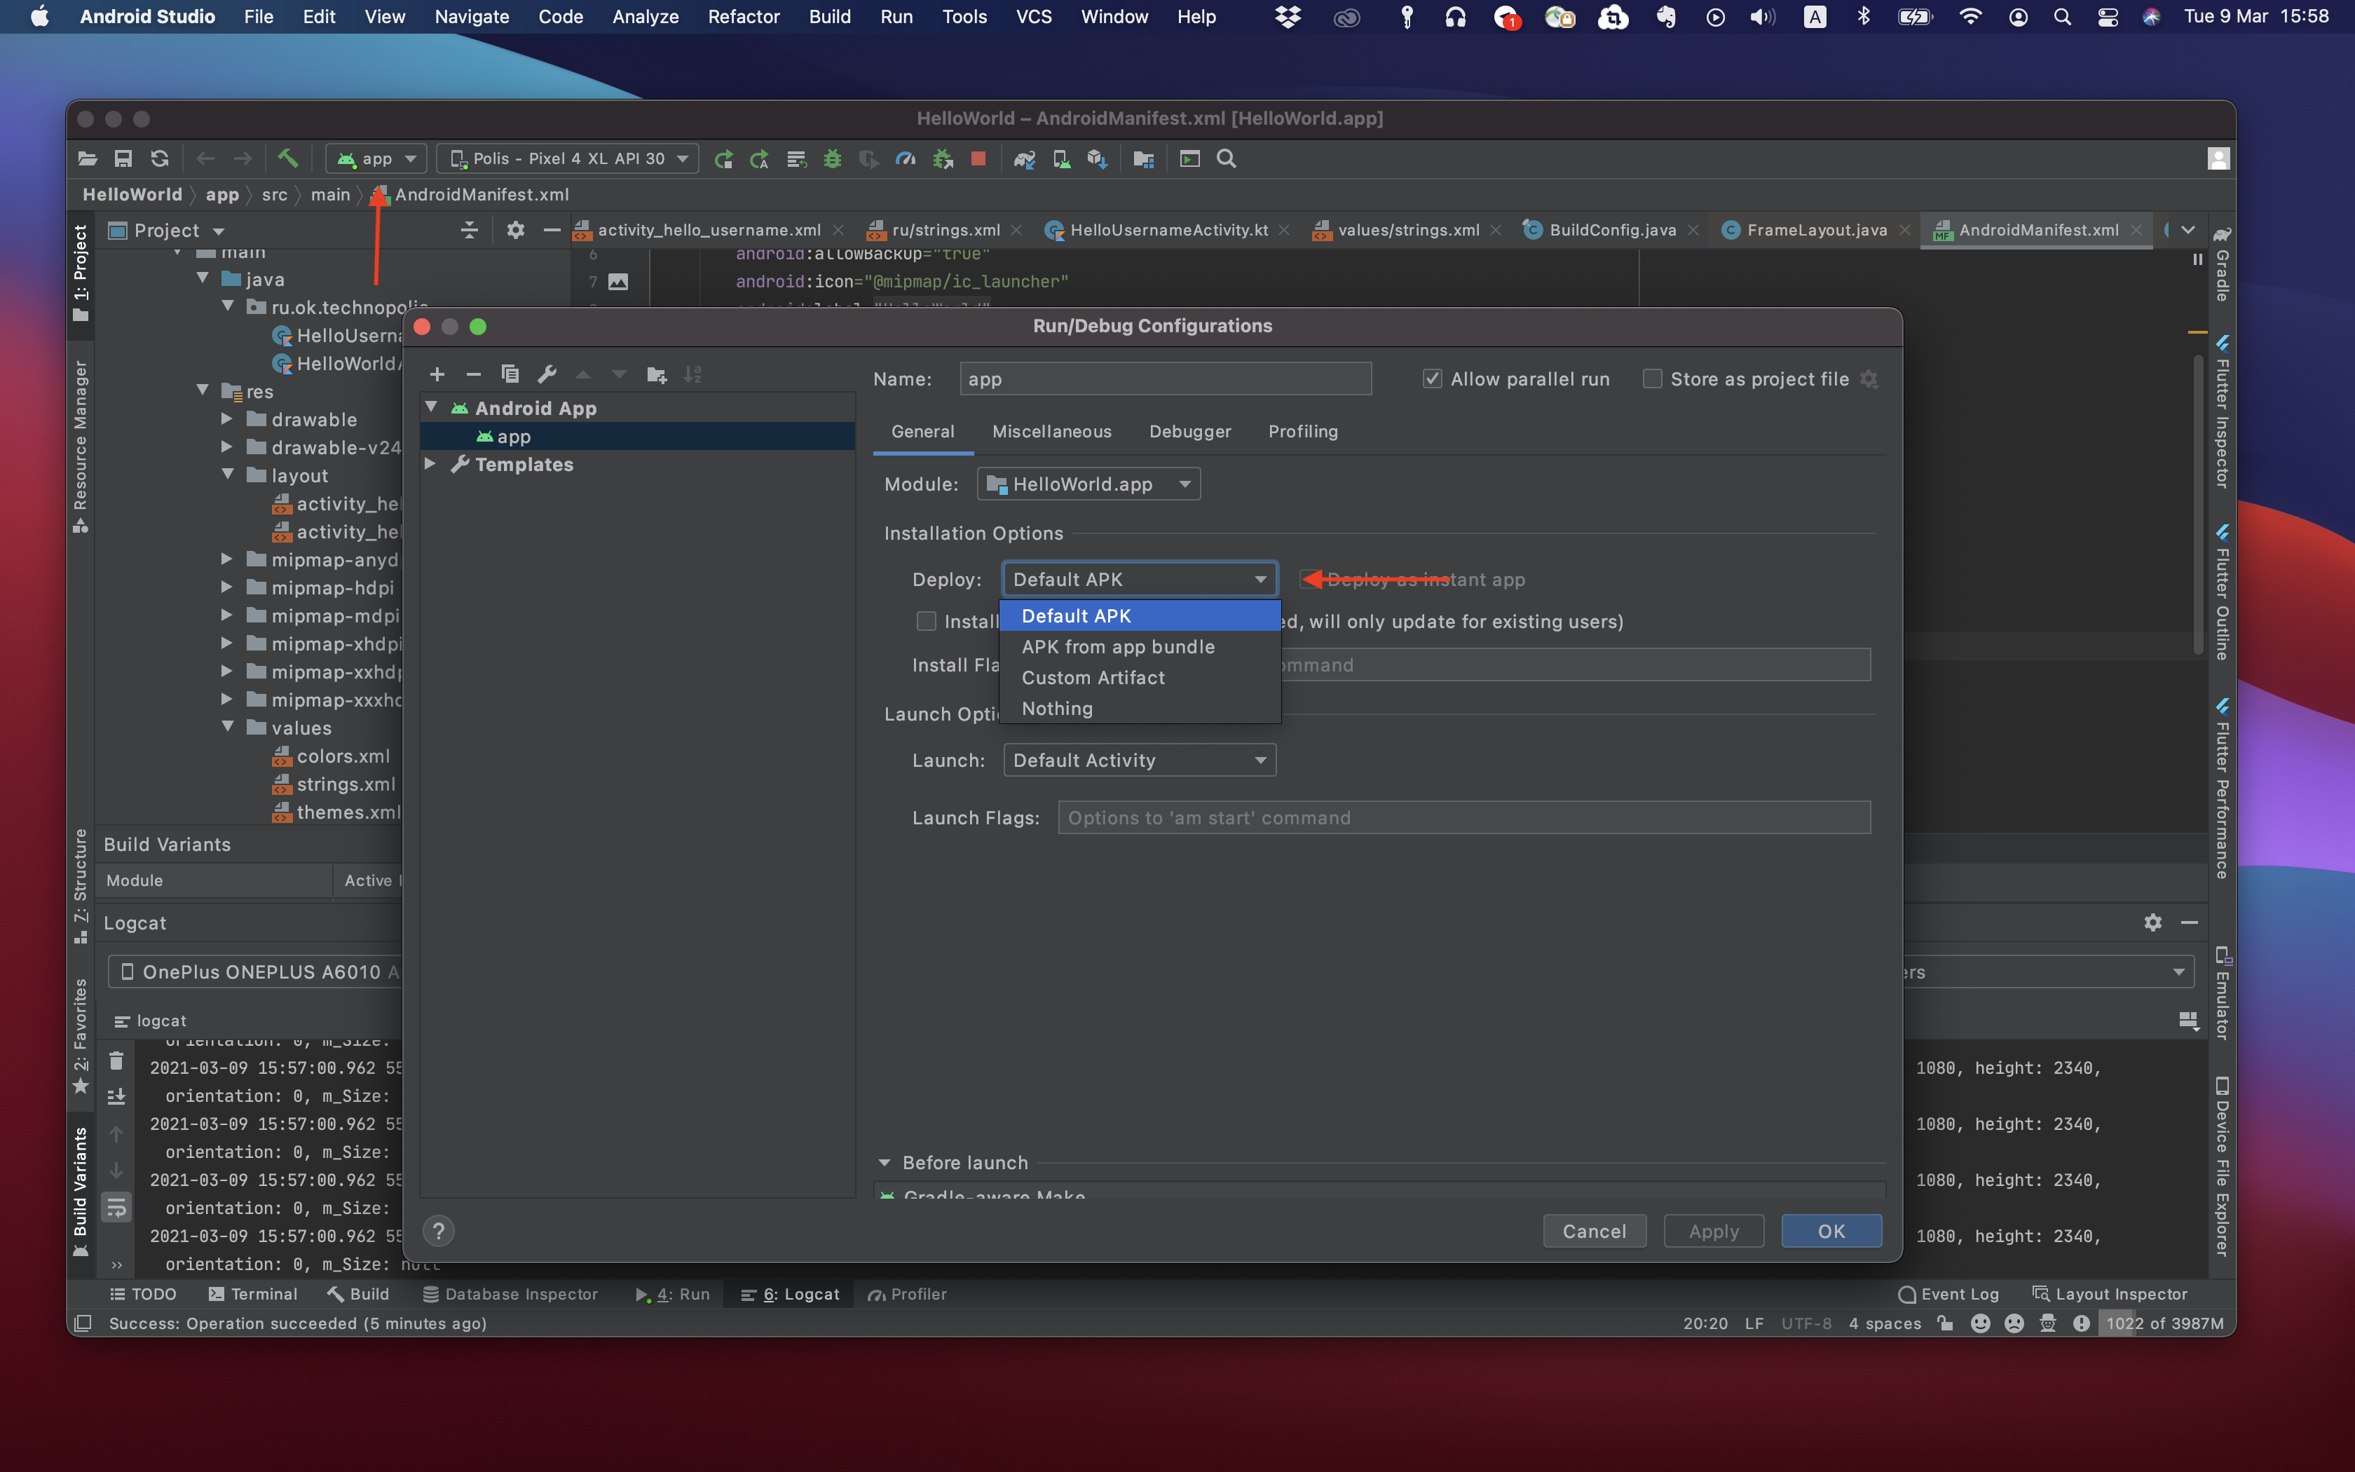The image size is (2355, 1472).
Task: Collapse the Before launch section
Action: coord(885,1162)
